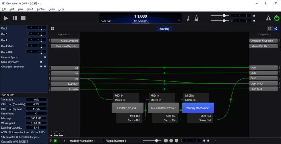This screenshot has height=144, width=281.
Task: Click the third round knob in bottom bar
Action: (x=177, y=141)
